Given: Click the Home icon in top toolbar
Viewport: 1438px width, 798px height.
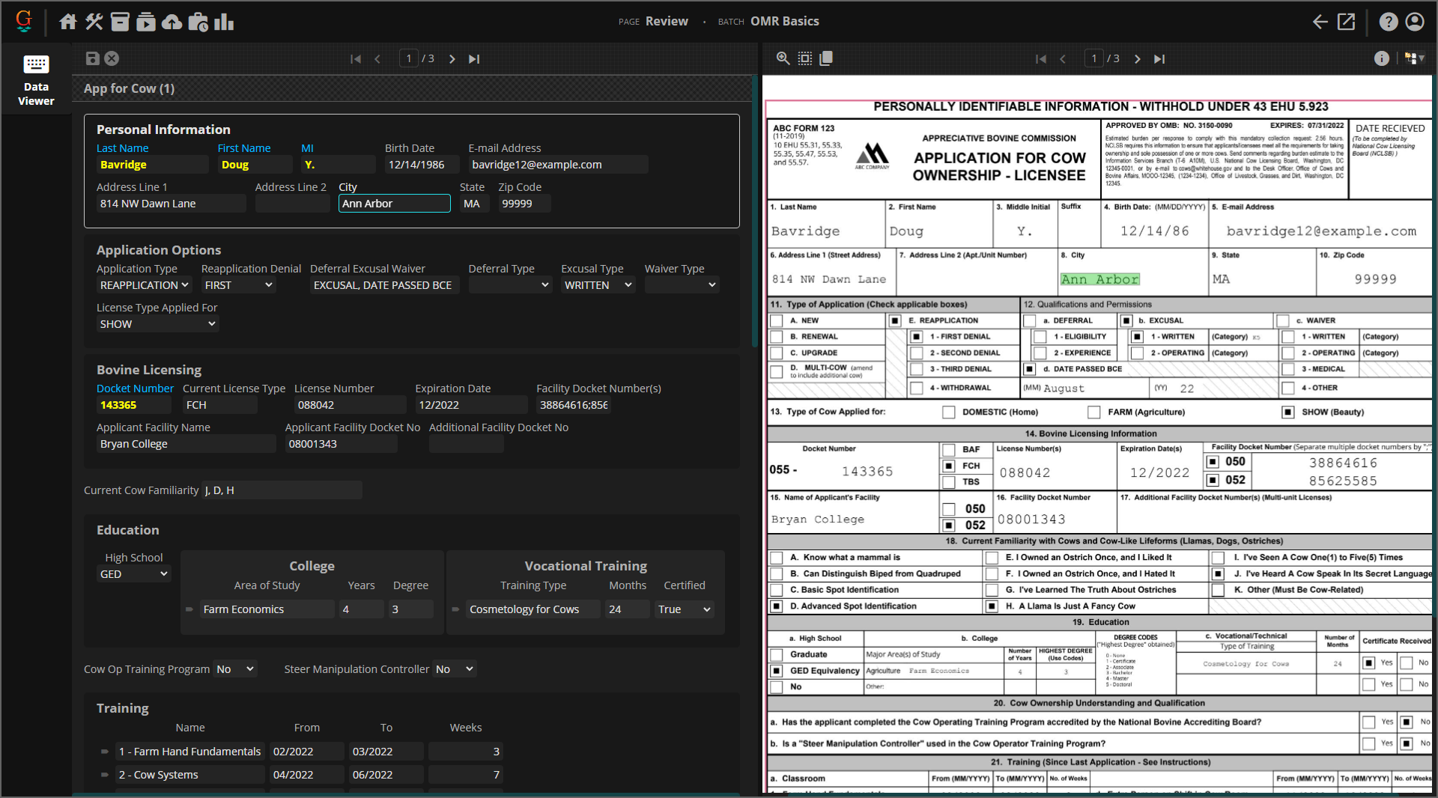Looking at the screenshot, I should pos(68,22).
